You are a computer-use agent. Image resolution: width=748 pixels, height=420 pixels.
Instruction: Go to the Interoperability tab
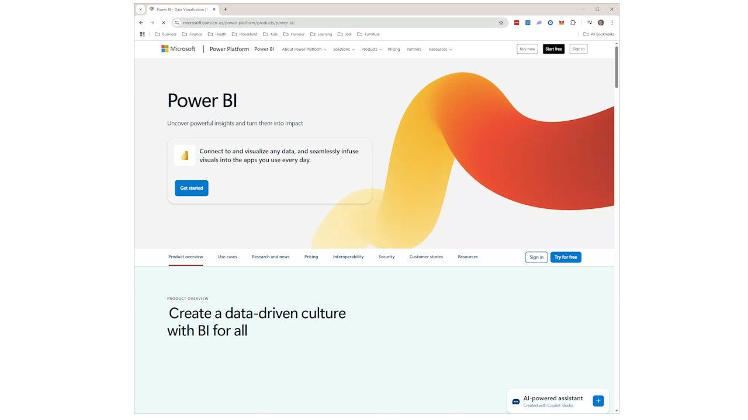348,257
